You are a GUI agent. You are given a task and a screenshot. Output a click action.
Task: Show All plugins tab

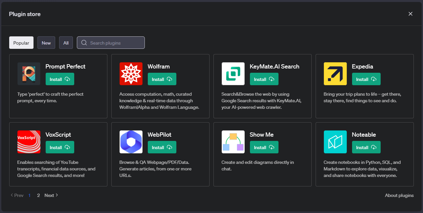click(x=66, y=43)
